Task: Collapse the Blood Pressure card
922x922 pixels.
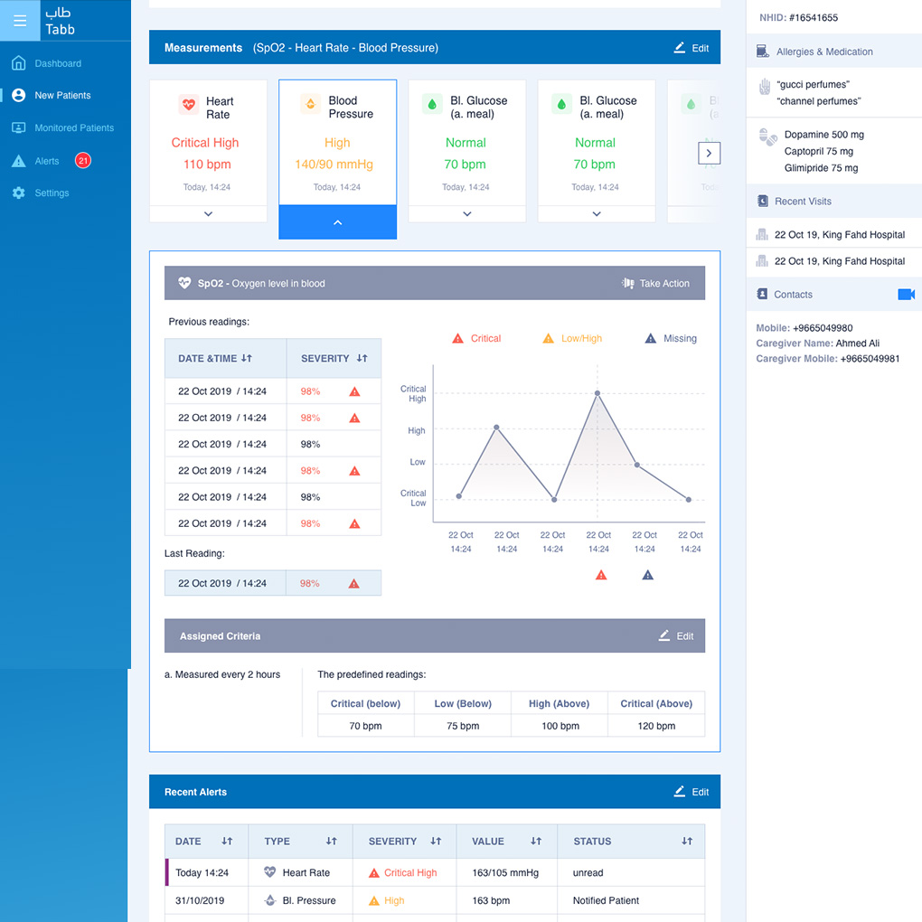Action: point(337,222)
